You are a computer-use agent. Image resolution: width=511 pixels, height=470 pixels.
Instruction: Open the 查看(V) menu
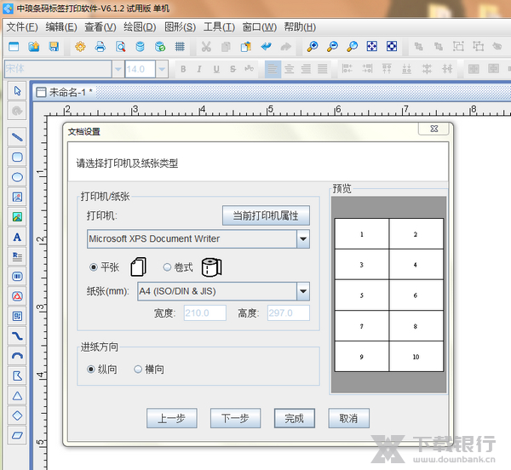100,27
